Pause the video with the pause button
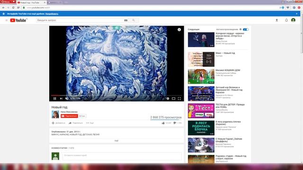303x170 pixels. [x=55, y=99]
